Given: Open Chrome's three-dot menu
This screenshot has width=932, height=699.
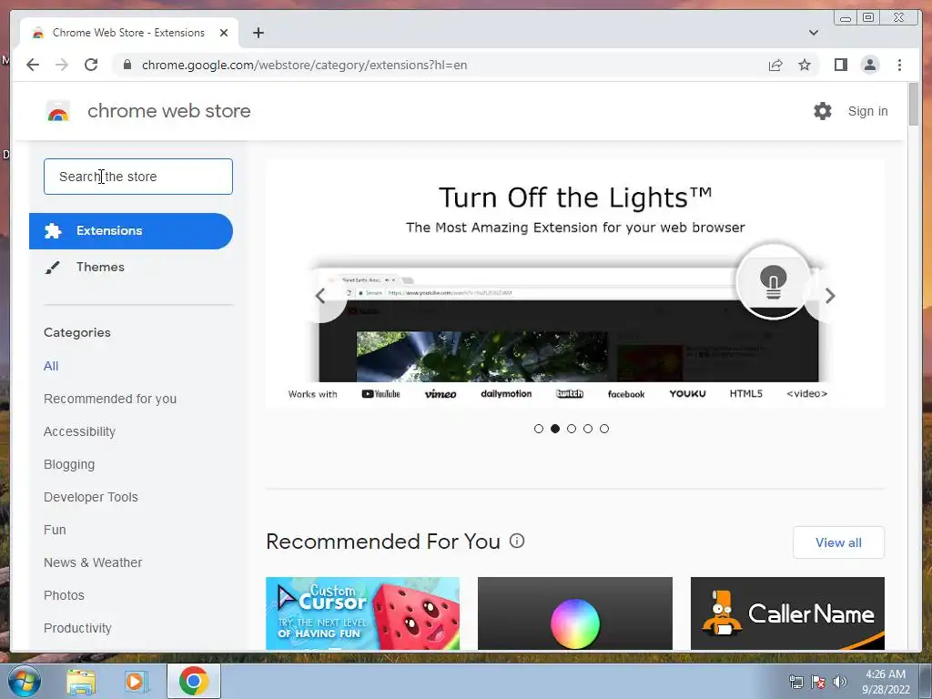Looking at the screenshot, I should (899, 65).
